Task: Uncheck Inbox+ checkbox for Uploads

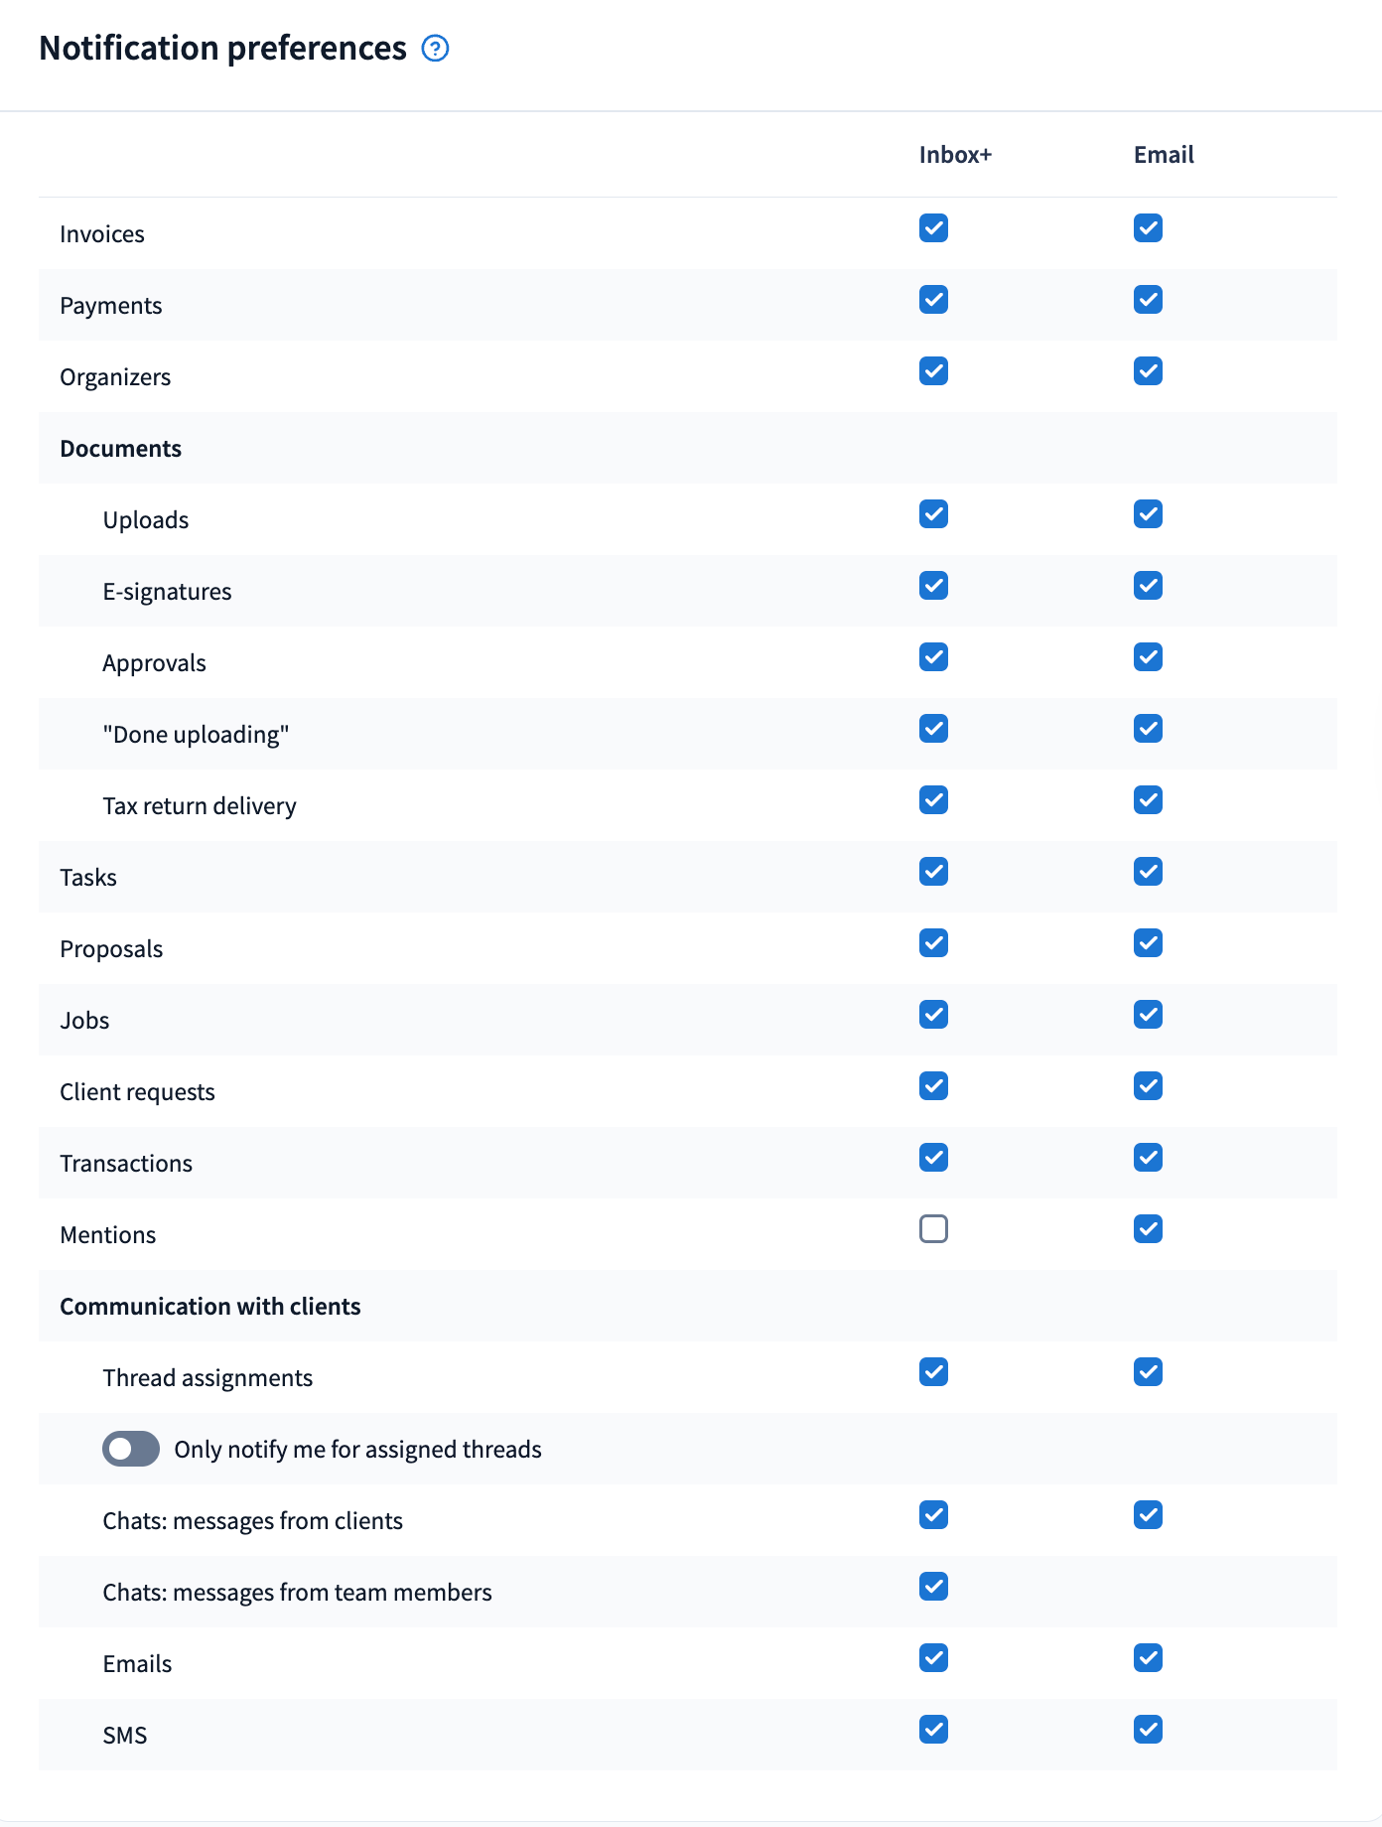Action: (x=933, y=514)
